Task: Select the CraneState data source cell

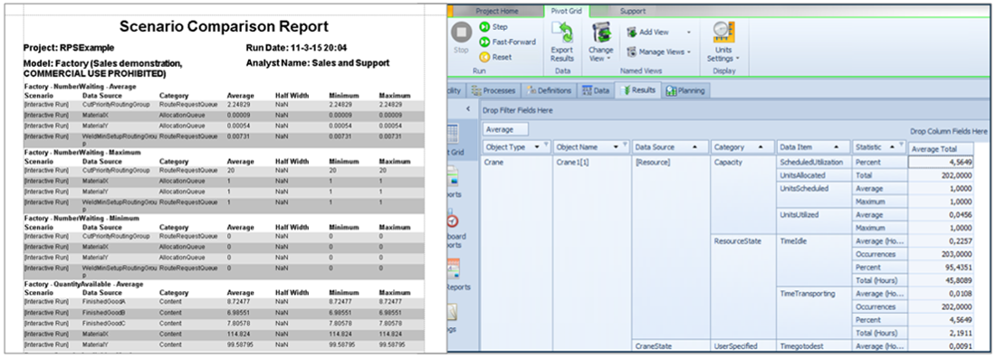Action: coord(671,346)
